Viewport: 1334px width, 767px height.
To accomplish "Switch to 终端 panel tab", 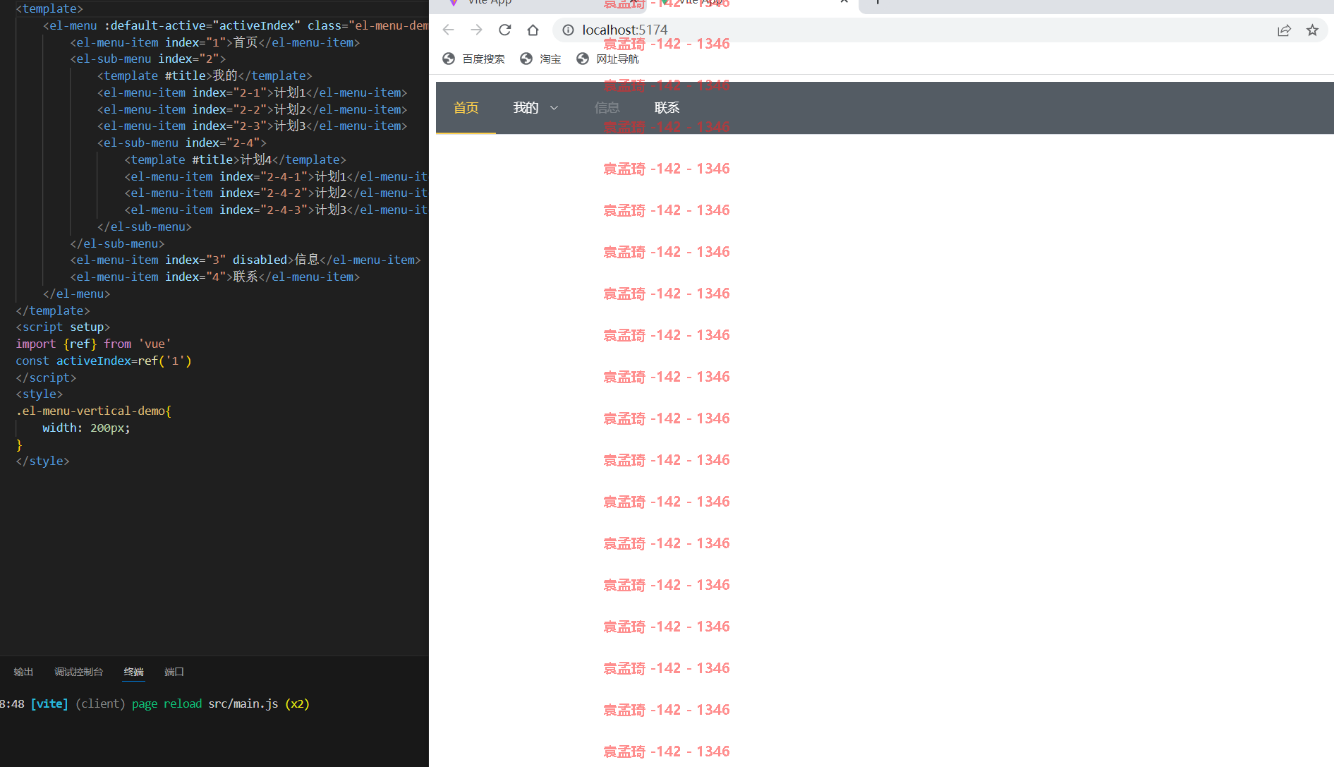I will 133,672.
